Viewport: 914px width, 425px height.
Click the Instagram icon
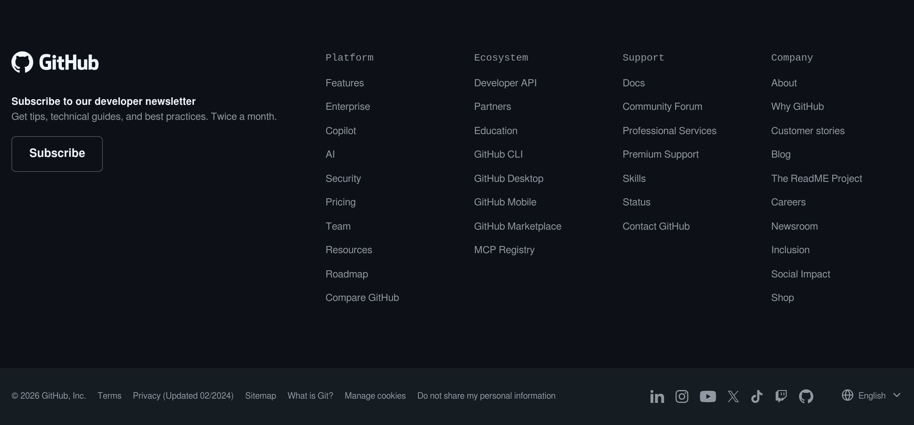[x=682, y=396]
